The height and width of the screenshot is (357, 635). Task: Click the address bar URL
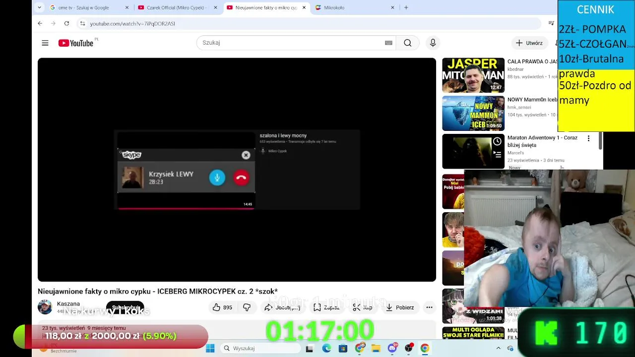[132, 23]
